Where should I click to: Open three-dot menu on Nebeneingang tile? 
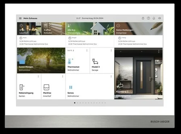[38, 76]
